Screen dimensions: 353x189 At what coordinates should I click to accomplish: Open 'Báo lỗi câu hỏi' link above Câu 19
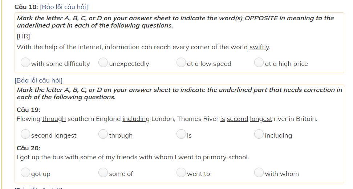point(38,80)
